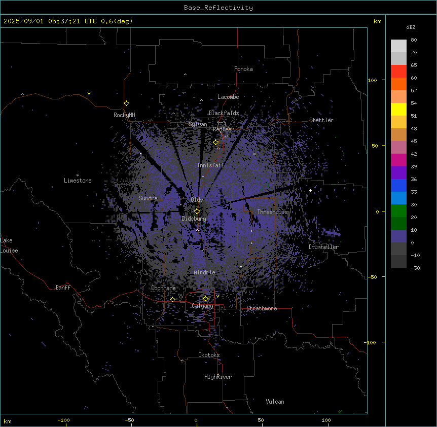Click the yellow V marker northeast of Calgary
This screenshot has width=437, height=427.
217,296
